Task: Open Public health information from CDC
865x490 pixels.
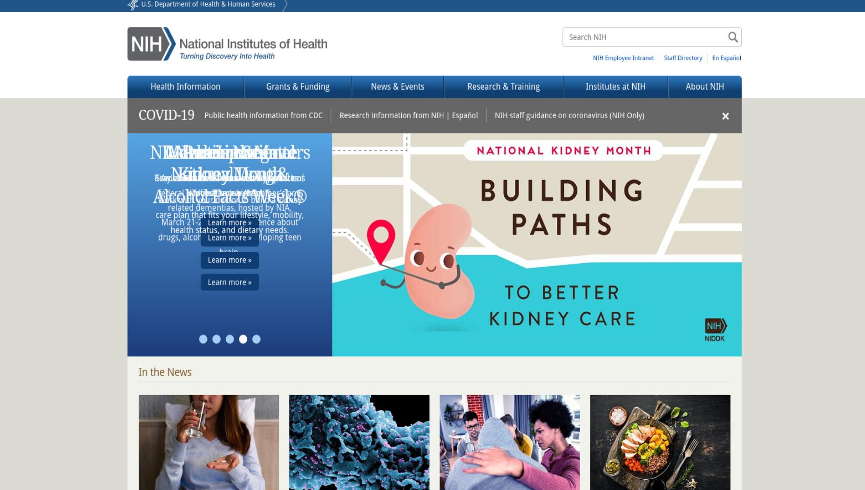Action: [264, 115]
